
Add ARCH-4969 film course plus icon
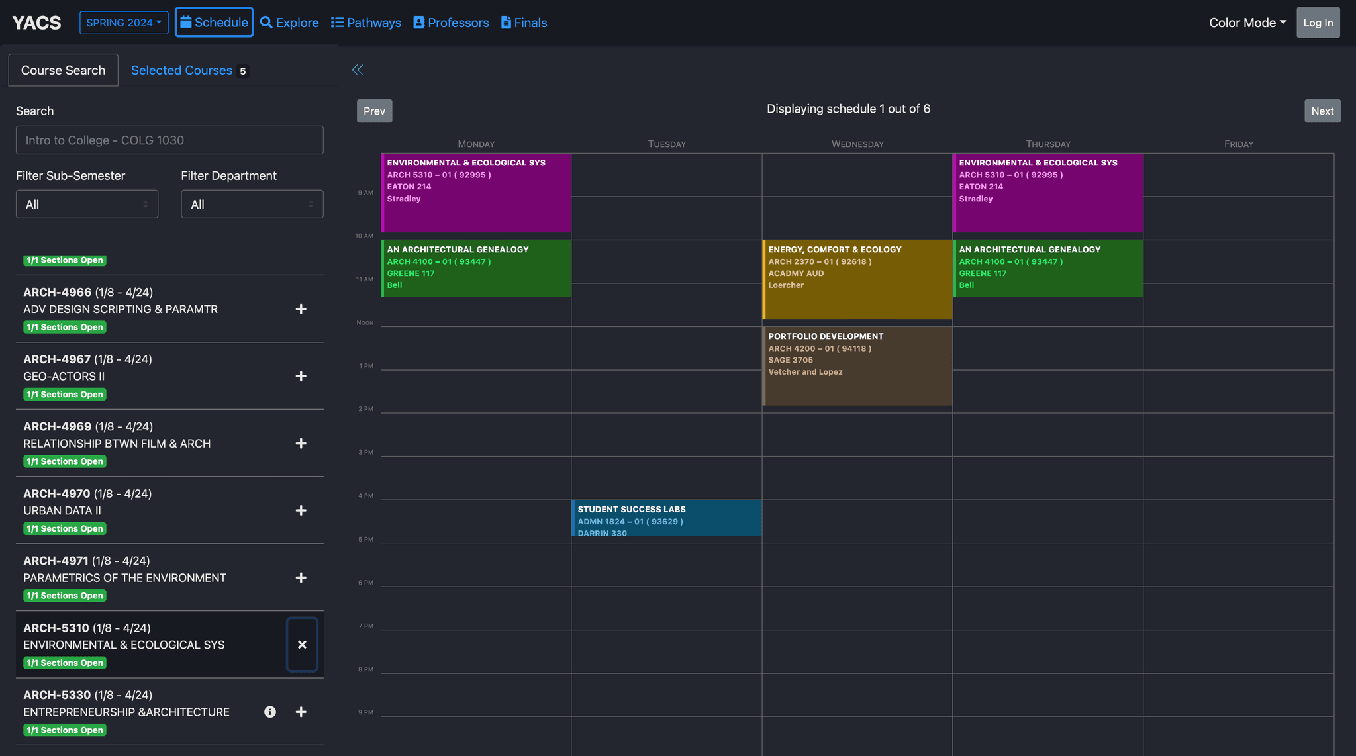point(301,444)
